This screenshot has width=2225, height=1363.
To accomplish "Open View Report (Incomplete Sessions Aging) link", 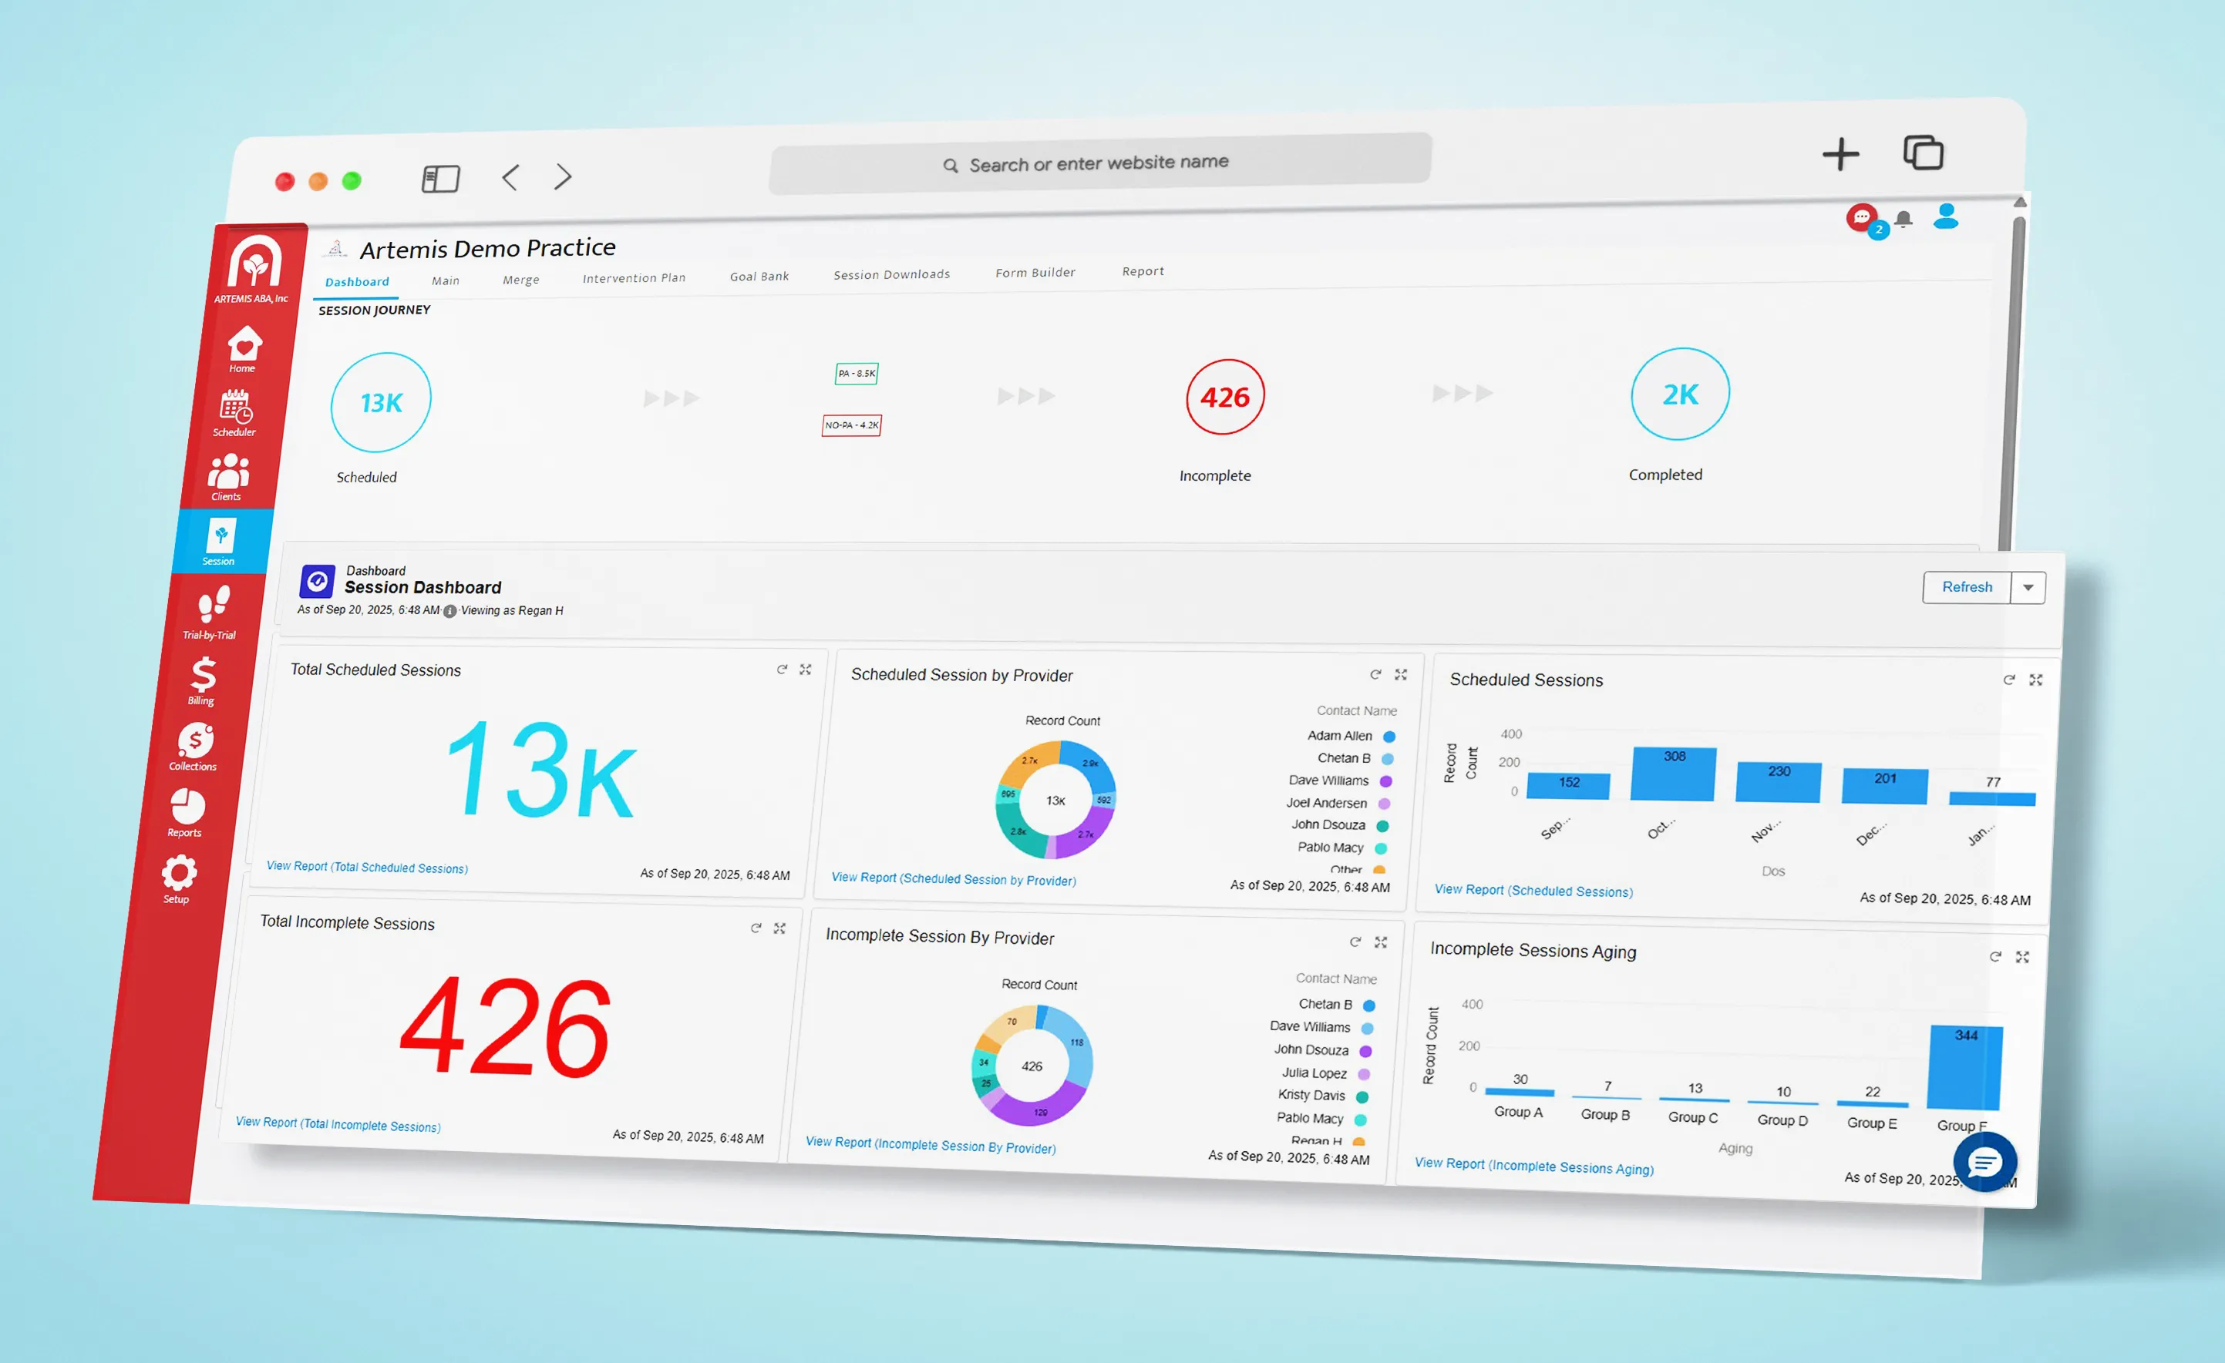I will point(1533,1165).
